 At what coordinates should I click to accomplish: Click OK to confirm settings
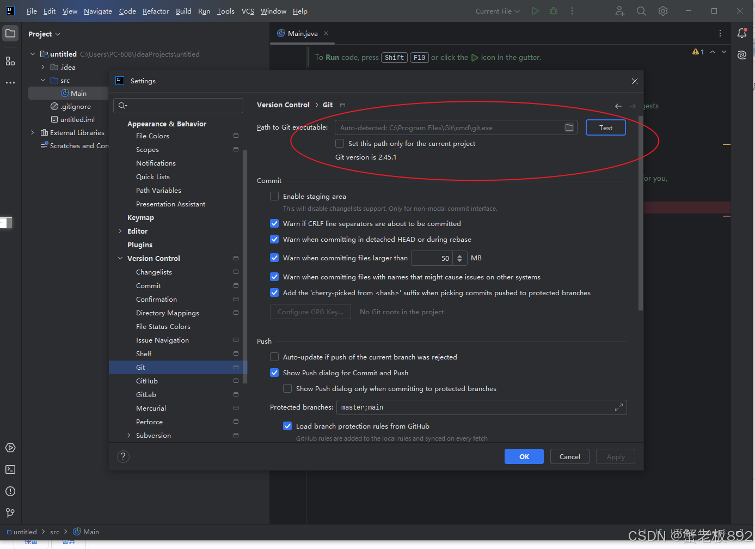524,456
